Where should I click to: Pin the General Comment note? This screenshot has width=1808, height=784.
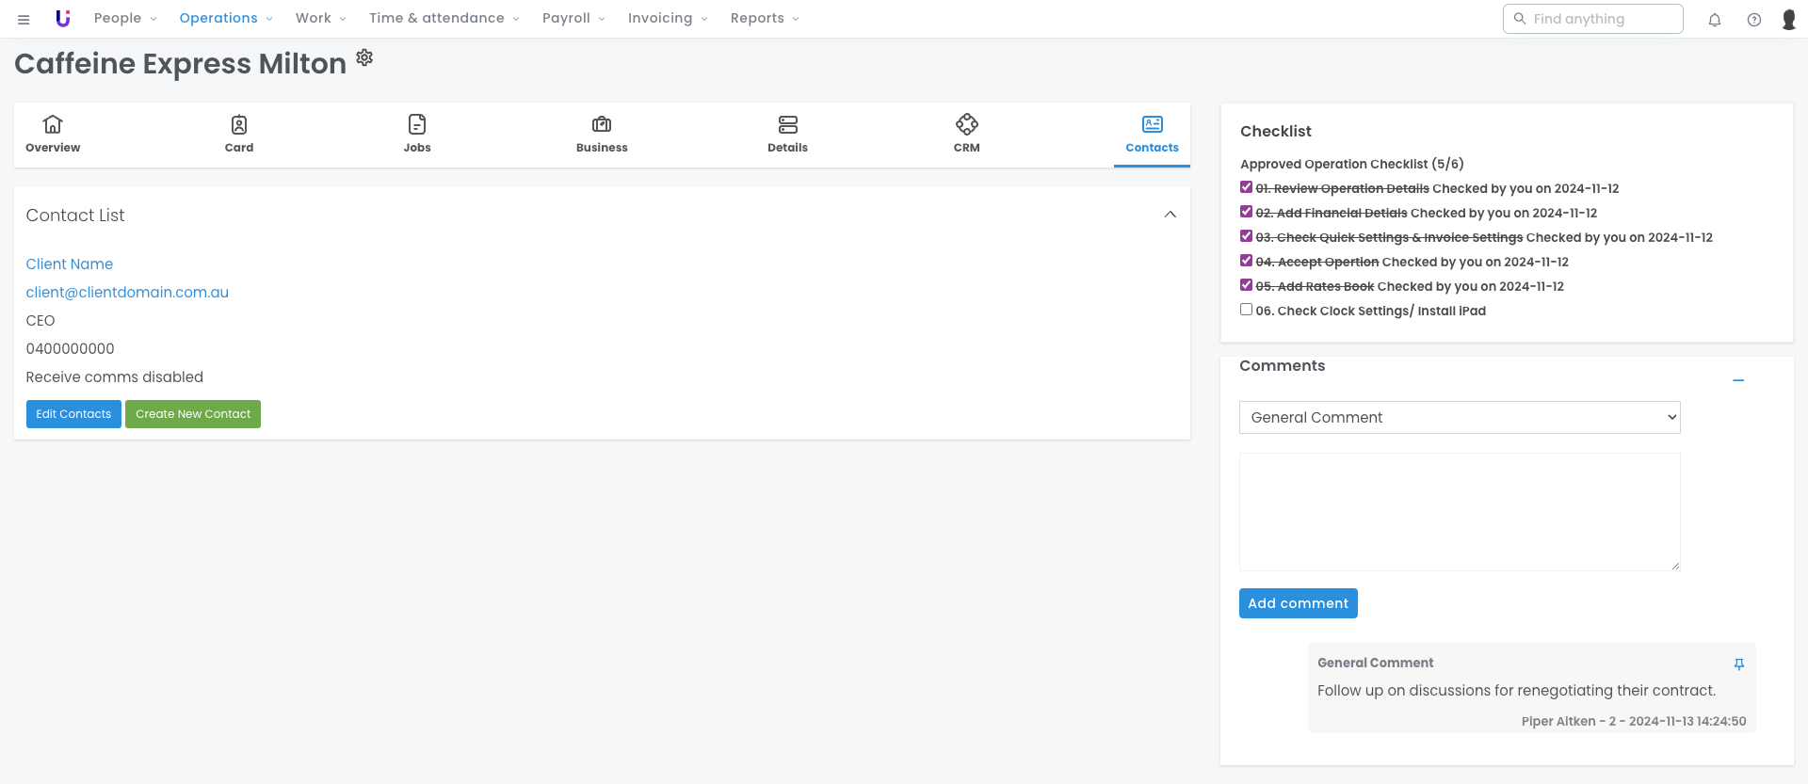click(x=1739, y=664)
